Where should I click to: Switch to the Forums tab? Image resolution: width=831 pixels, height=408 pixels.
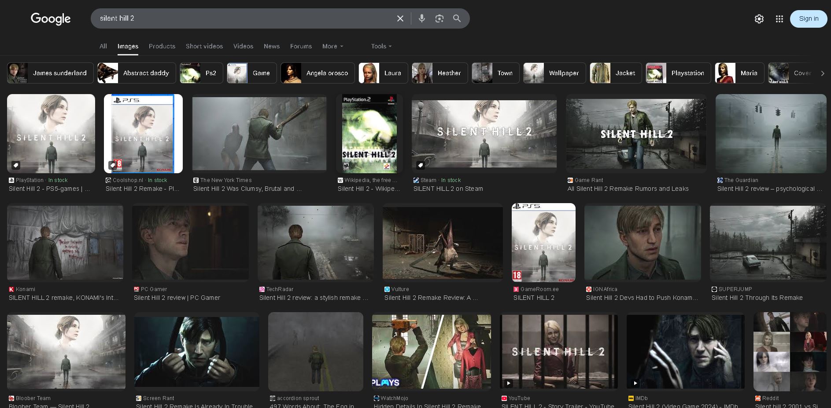pos(301,46)
